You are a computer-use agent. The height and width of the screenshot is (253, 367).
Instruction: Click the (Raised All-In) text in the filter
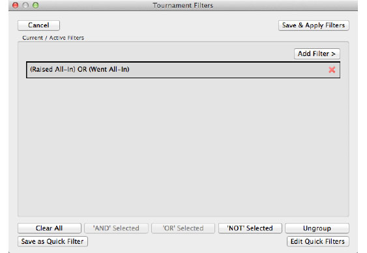(53, 70)
